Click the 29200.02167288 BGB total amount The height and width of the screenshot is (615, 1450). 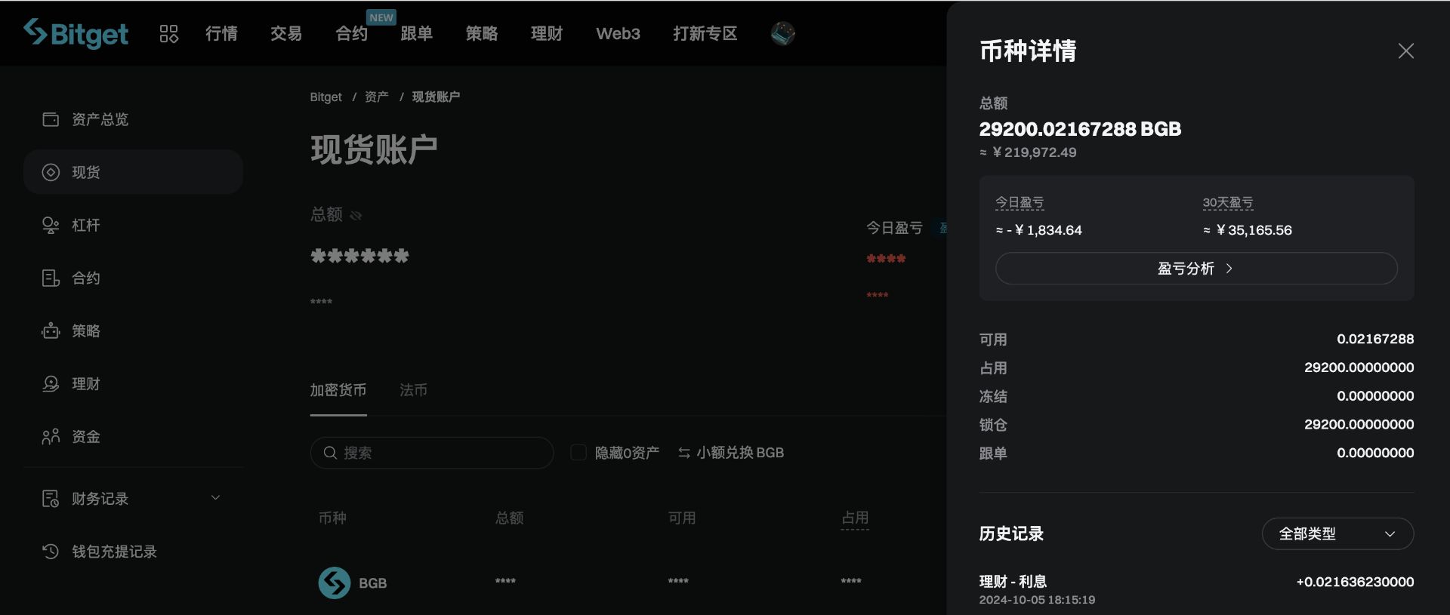(x=1080, y=129)
